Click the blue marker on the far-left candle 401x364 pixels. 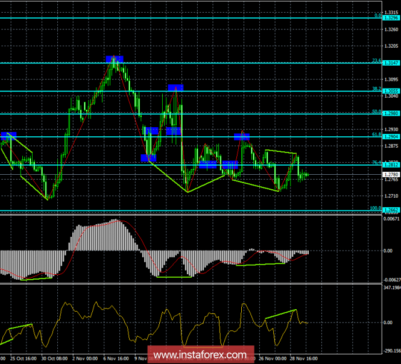click(9, 136)
